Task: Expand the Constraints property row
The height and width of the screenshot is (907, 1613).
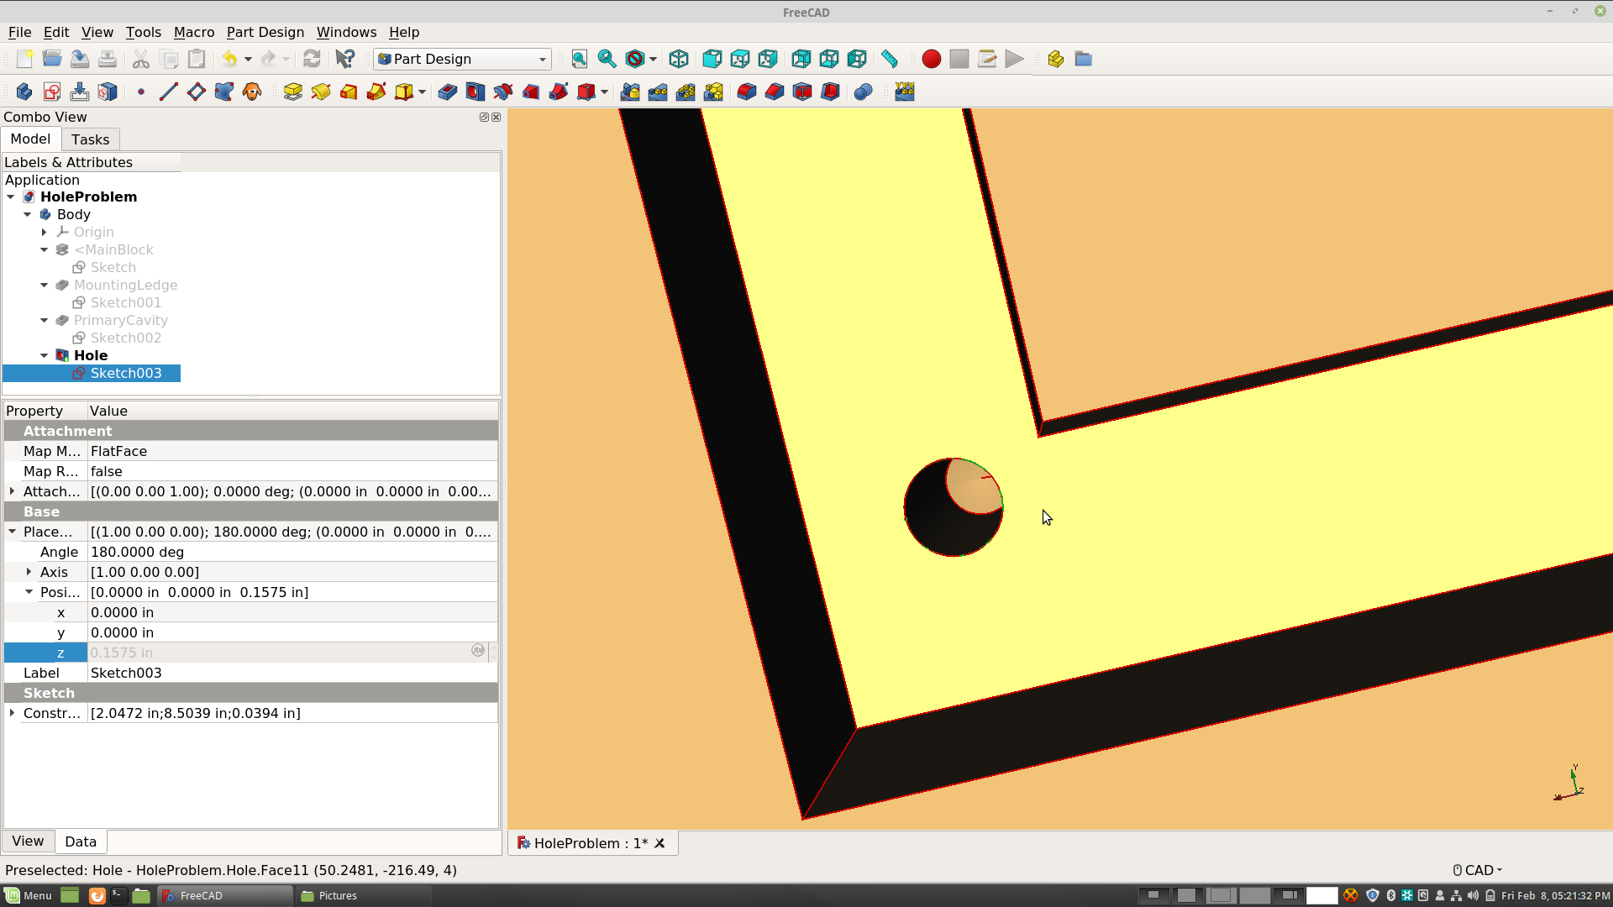Action: [12, 713]
